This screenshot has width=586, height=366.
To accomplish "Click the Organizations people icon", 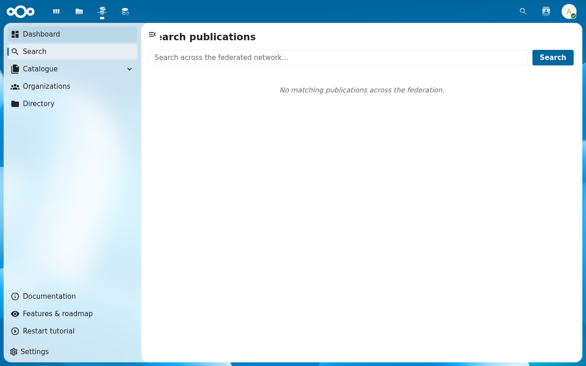I will (x=15, y=86).
